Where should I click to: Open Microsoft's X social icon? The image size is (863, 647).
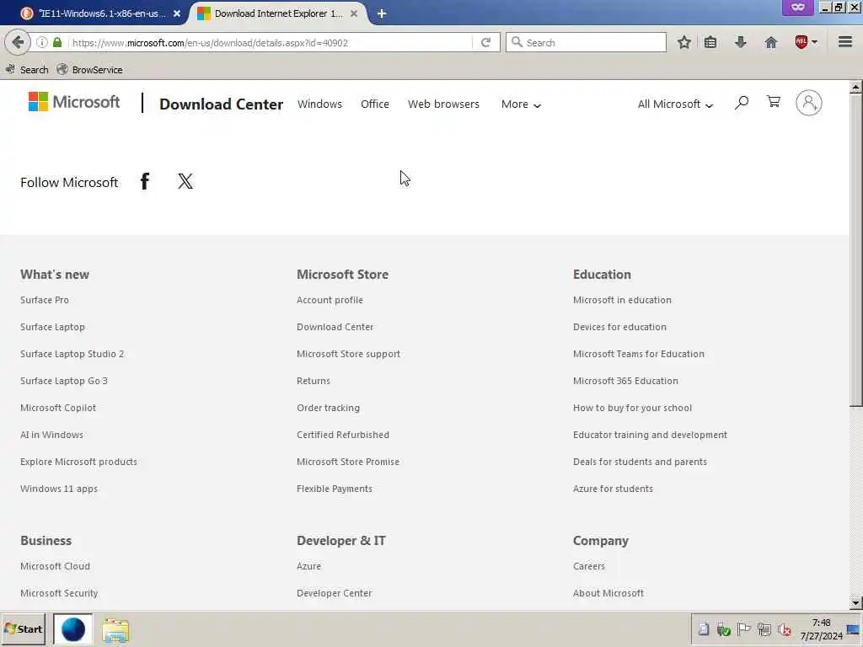click(x=185, y=181)
